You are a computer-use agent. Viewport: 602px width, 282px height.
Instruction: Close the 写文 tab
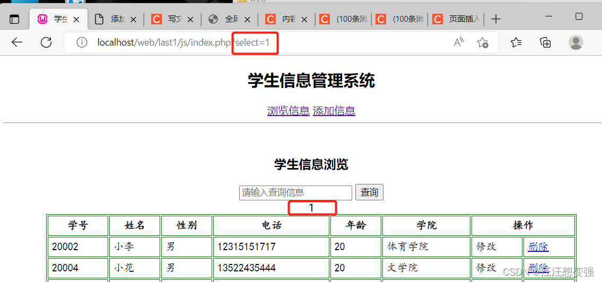(190, 19)
